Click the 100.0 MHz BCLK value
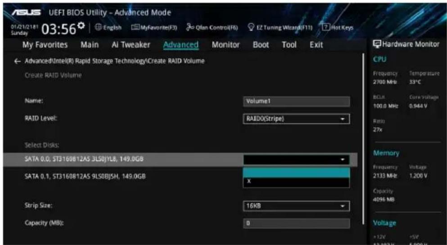The width and height of the screenshot is (447, 245). [385, 106]
